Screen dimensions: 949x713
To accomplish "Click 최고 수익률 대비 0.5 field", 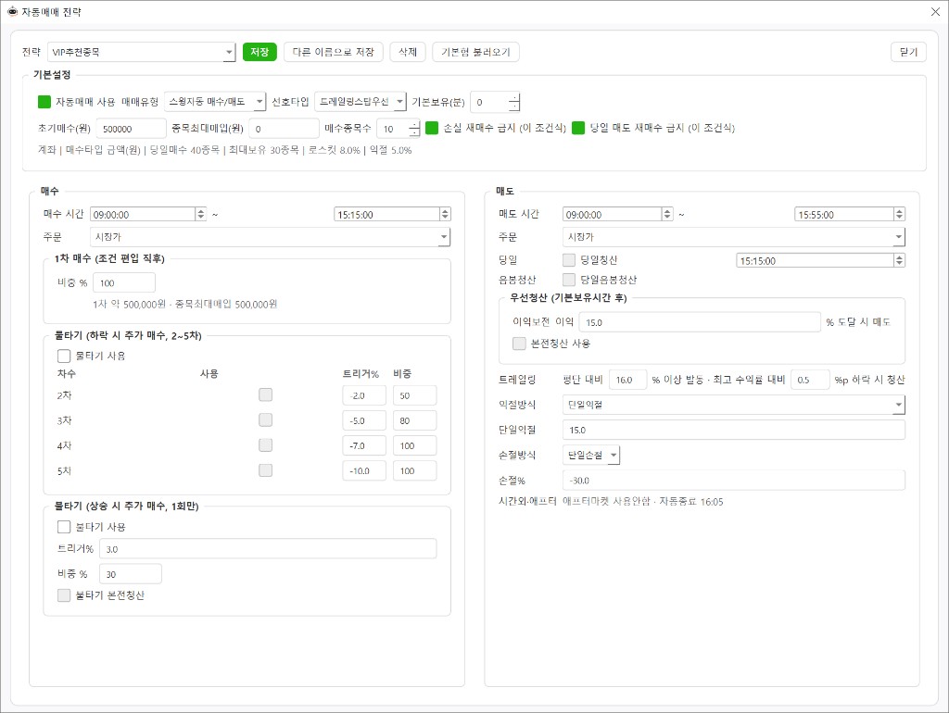I will point(810,380).
